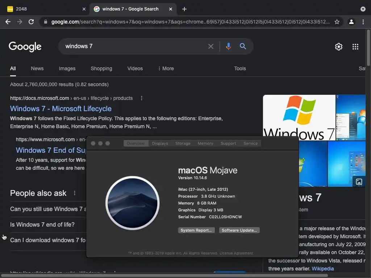Expand 'Can I download windows 7' question
This screenshot has height=278, width=371.
48,240
